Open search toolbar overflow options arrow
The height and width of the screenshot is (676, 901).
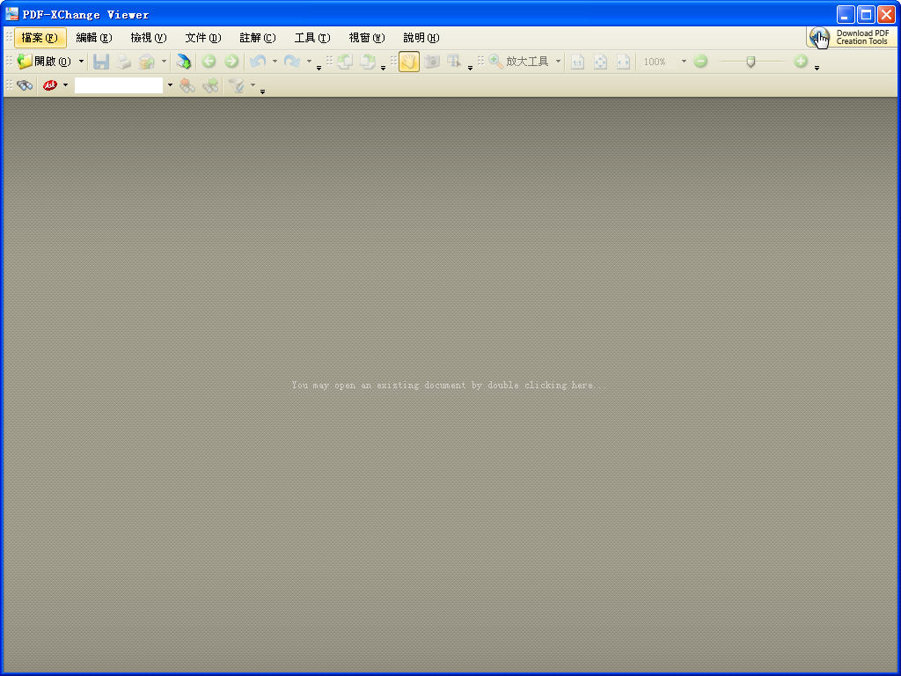(x=262, y=92)
